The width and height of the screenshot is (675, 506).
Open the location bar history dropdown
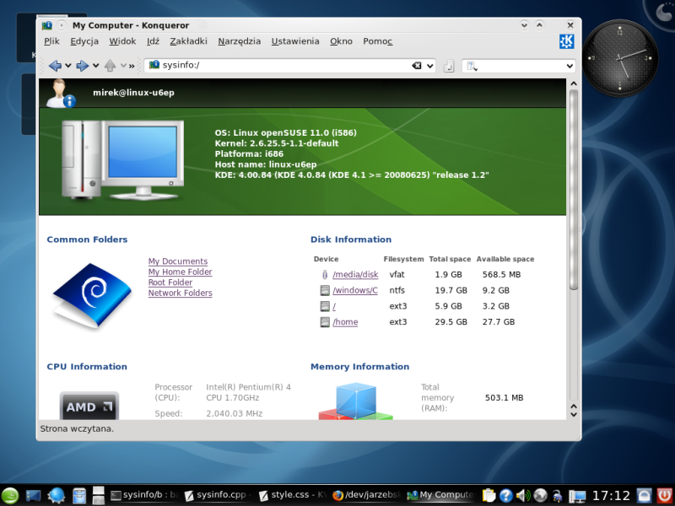point(429,66)
